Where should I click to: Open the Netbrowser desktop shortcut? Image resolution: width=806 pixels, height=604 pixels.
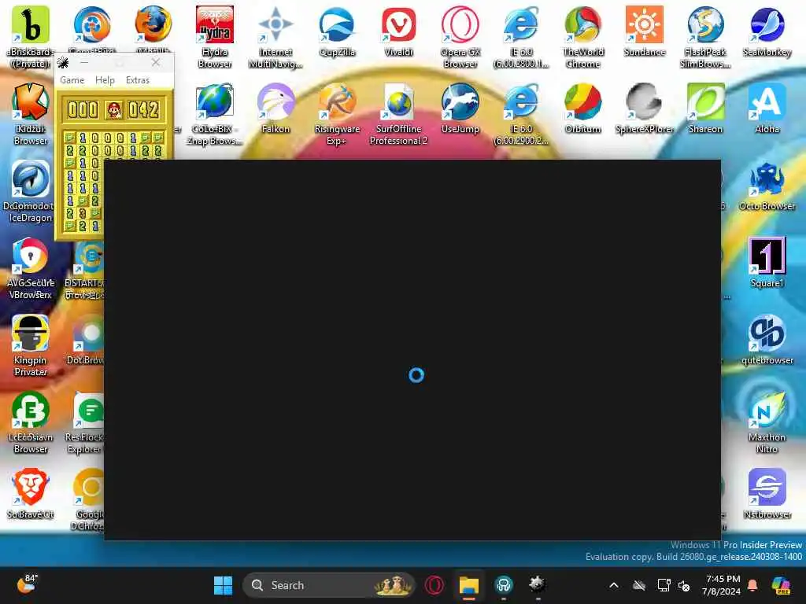[x=767, y=493]
